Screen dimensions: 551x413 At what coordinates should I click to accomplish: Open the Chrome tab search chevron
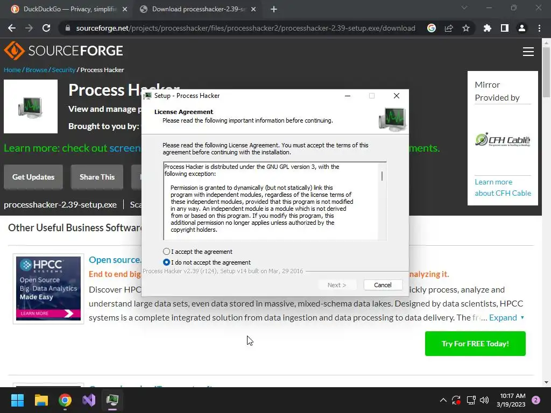pos(464,8)
